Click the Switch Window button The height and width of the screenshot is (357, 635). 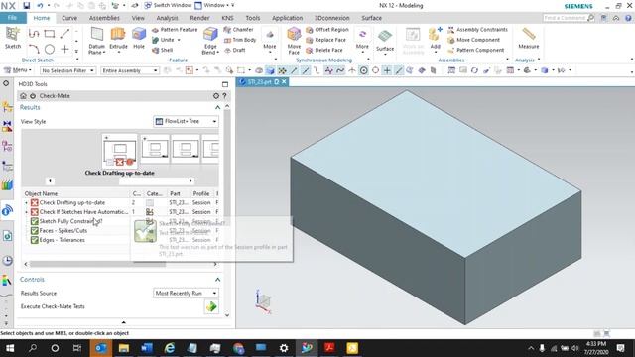tap(168, 5)
